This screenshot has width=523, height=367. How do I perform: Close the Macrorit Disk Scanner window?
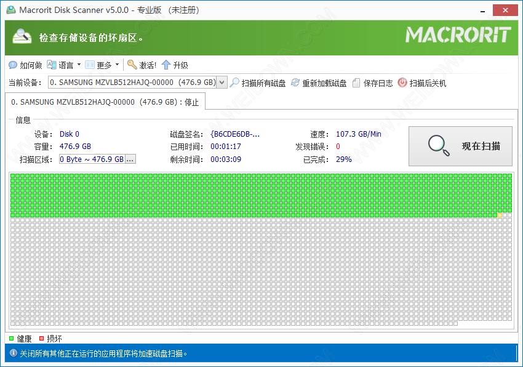(x=505, y=10)
